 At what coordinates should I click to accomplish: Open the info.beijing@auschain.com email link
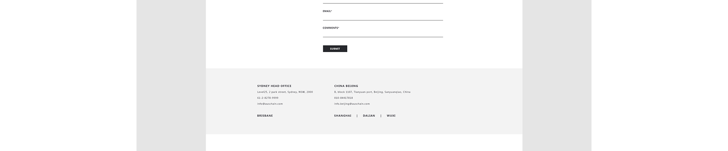click(x=352, y=104)
